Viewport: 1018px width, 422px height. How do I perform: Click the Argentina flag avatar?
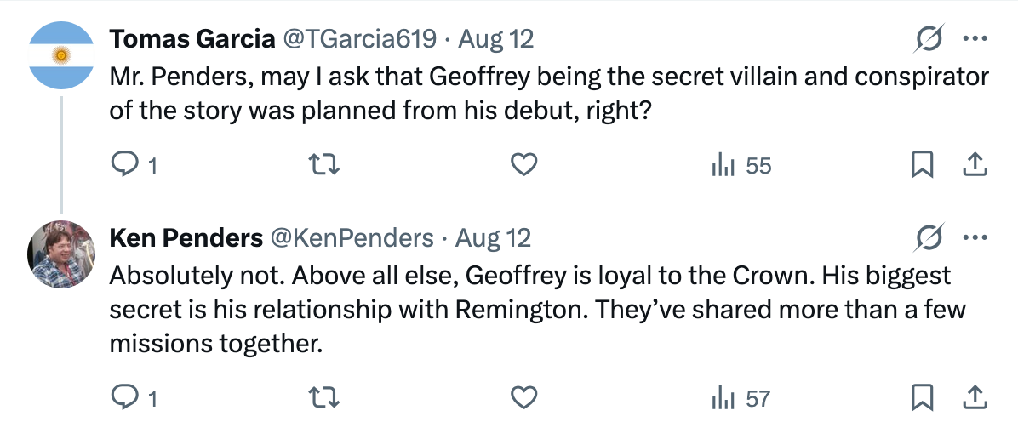tap(61, 54)
